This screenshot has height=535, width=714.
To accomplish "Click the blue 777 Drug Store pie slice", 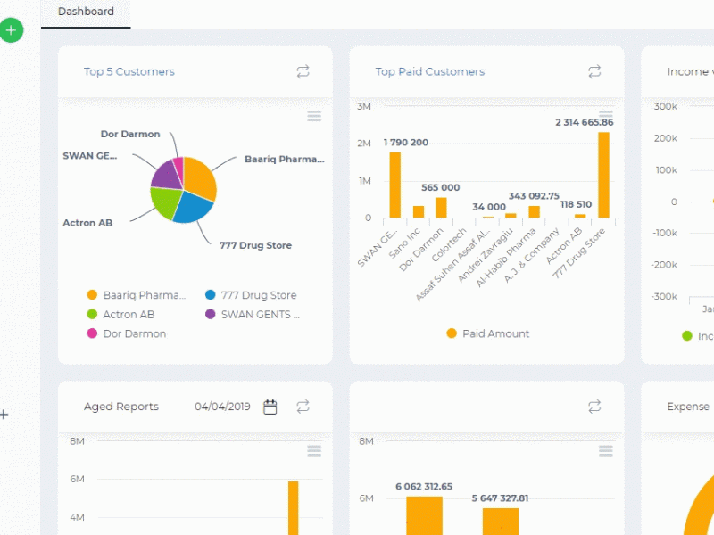I will (x=194, y=209).
